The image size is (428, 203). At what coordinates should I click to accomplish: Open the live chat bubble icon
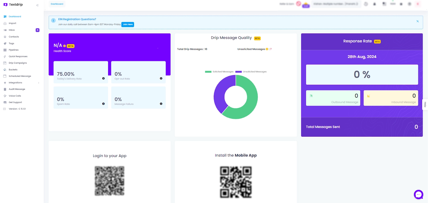pyautogui.click(x=418, y=194)
